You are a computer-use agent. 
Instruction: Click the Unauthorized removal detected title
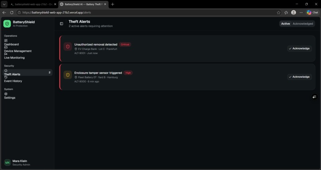[96, 44]
